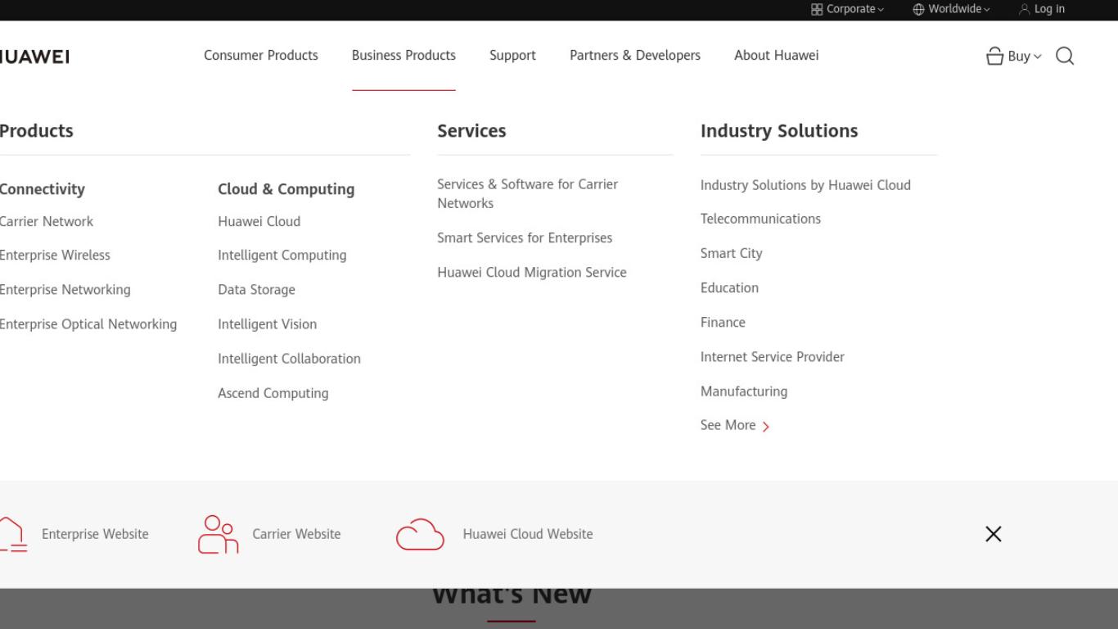The width and height of the screenshot is (1118, 629).
Task: Click the Enterprise Website icon
Action: [12, 535]
